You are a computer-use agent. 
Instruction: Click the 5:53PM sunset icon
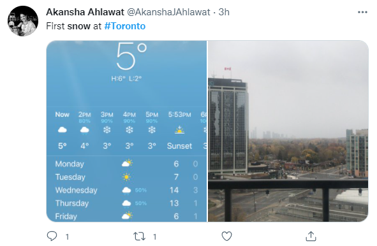179,130
